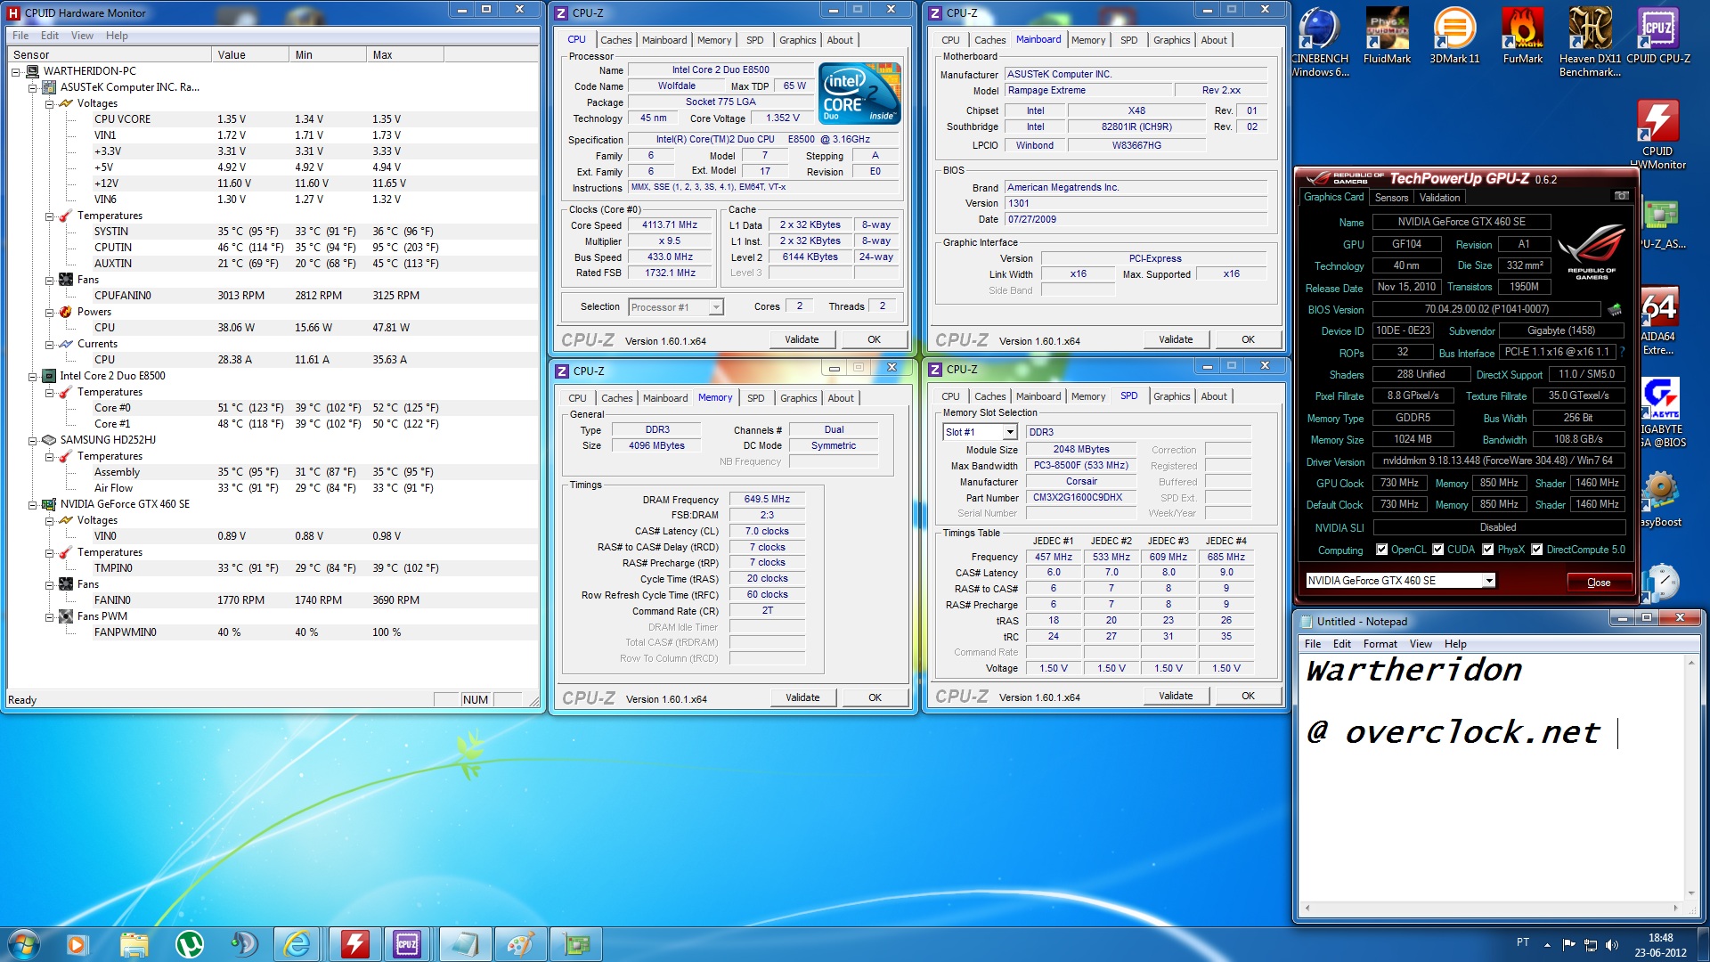Viewport: 1710px width, 962px height.
Task: Open Internet Explorer from the taskbar
Action: [297, 944]
